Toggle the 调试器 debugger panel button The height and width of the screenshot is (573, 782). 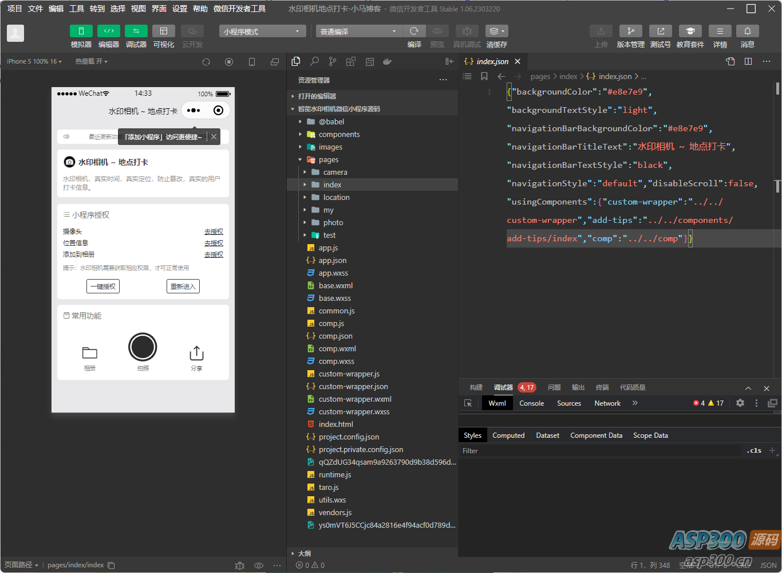[136, 32]
